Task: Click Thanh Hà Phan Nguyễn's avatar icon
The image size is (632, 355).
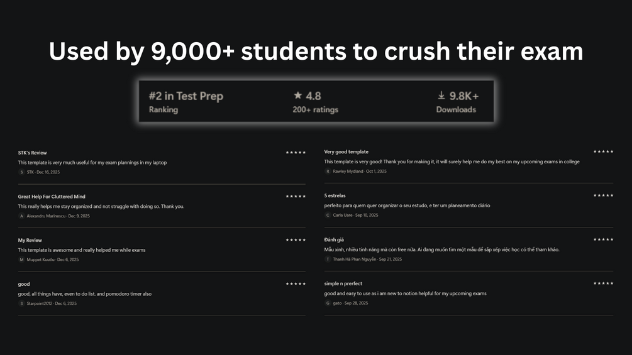Action: [328, 259]
